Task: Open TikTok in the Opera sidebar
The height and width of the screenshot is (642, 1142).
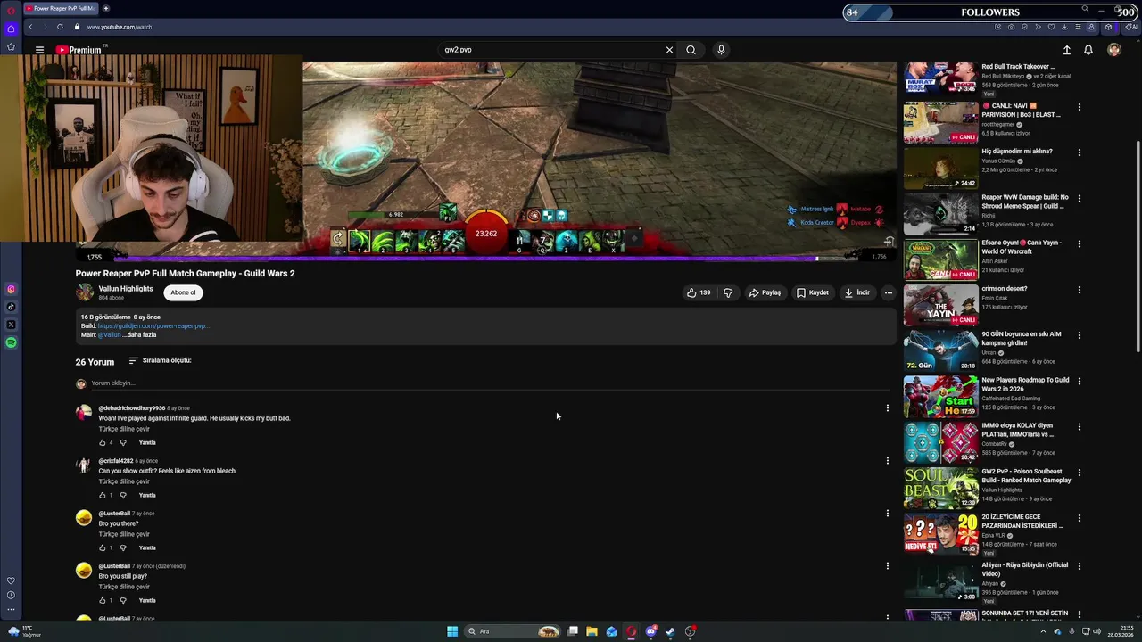Action: [x=11, y=307]
